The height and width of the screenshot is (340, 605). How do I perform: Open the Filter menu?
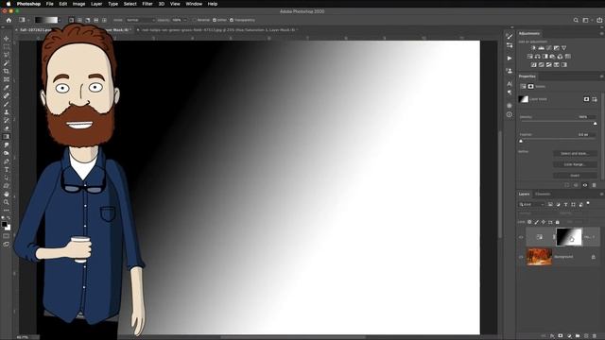(147, 4)
